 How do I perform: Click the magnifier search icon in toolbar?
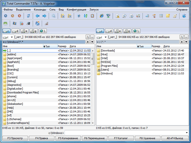(53, 16)
